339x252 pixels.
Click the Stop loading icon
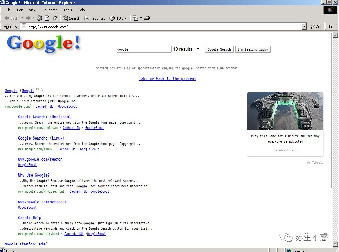(39, 18)
